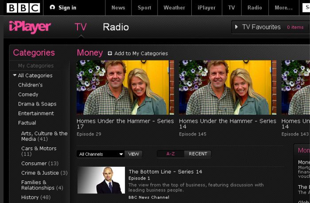Click the Series 17 Homes Under the Hammer thumbnail
Viewport: 310px width, 203px height.
click(x=125, y=87)
